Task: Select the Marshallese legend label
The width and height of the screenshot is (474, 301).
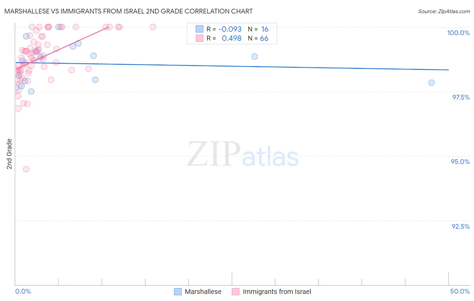Action: [x=203, y=292]
